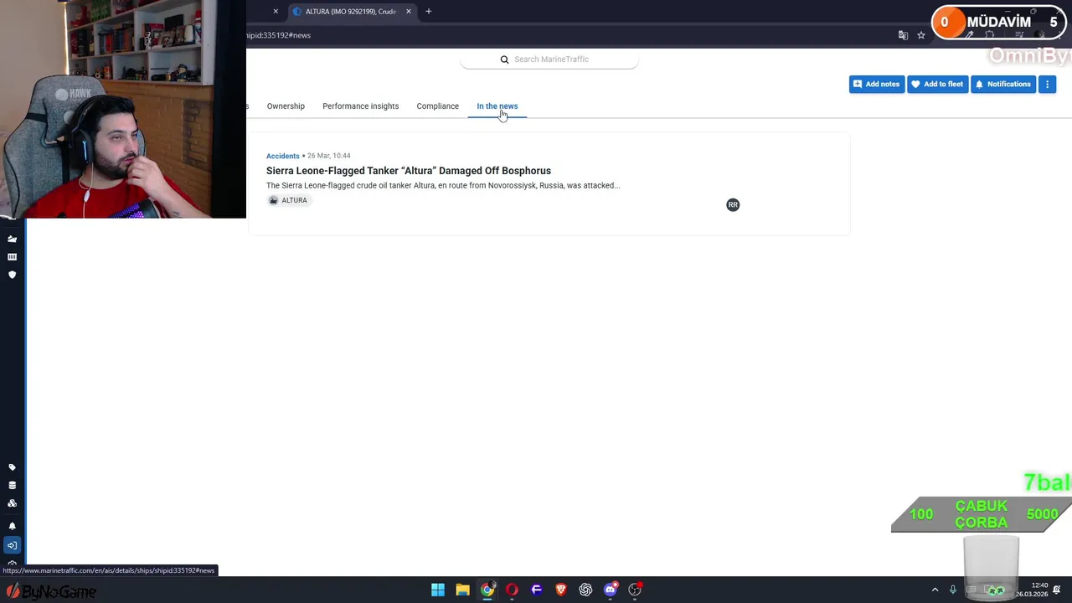Select the magnifier icon in the search box
Image resolution: width=1072 pixels, height=603 pixels.
[x=504, y=59]
